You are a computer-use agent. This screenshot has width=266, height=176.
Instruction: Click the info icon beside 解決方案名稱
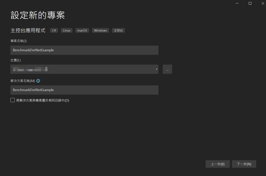pos(38,81)
